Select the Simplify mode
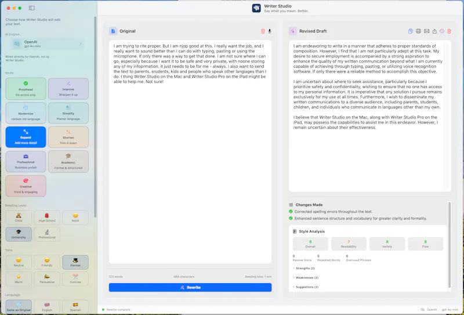464x315 pixels. 68,113
